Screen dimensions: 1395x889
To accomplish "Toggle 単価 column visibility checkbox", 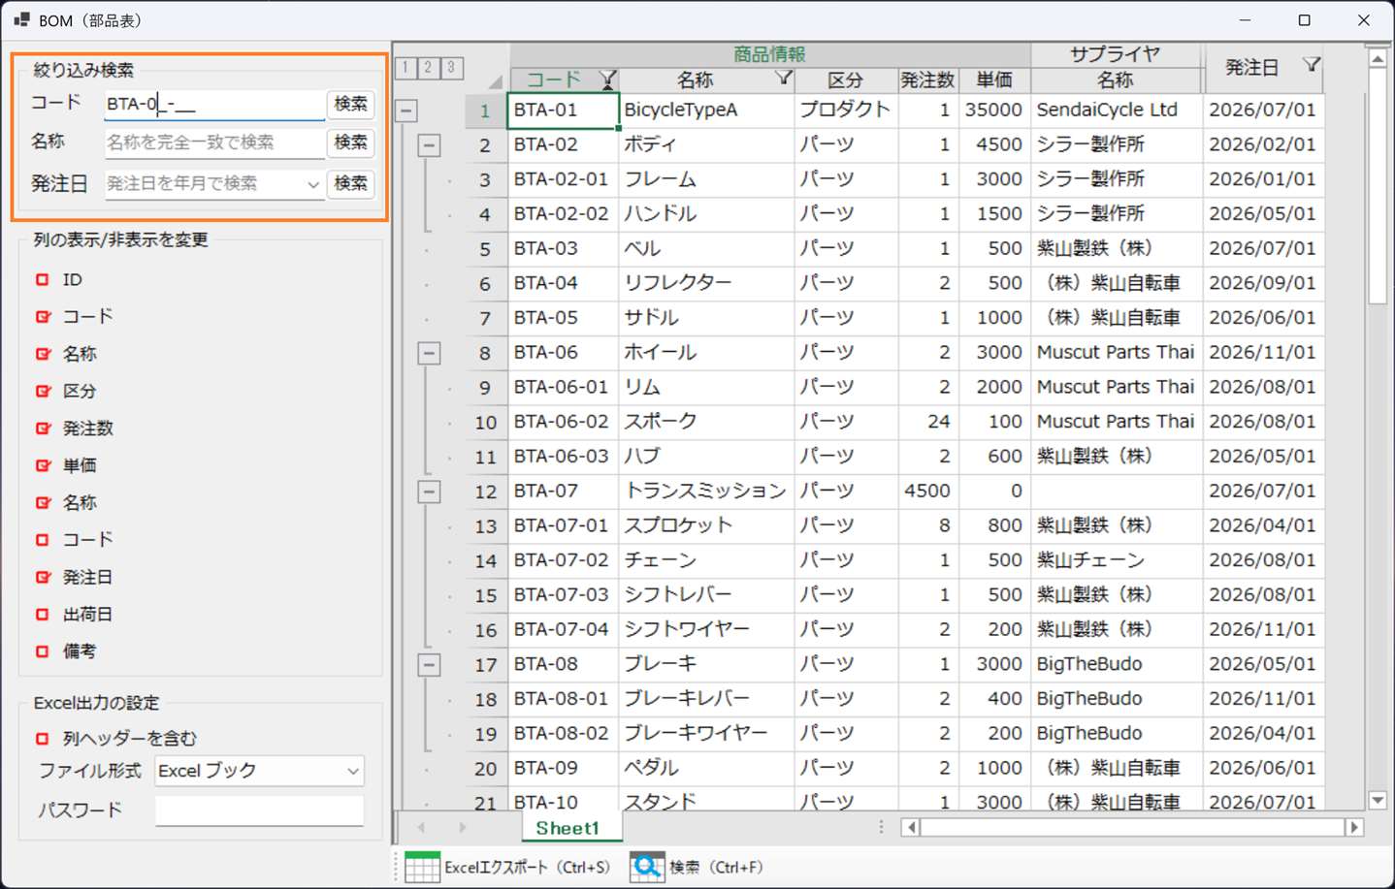I will pyautogui.click(x=43, y=465).
